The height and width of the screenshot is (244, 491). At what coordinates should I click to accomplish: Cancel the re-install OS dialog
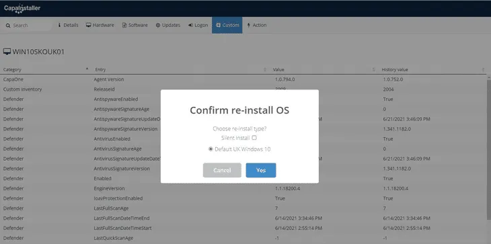(x=222, y=170)
